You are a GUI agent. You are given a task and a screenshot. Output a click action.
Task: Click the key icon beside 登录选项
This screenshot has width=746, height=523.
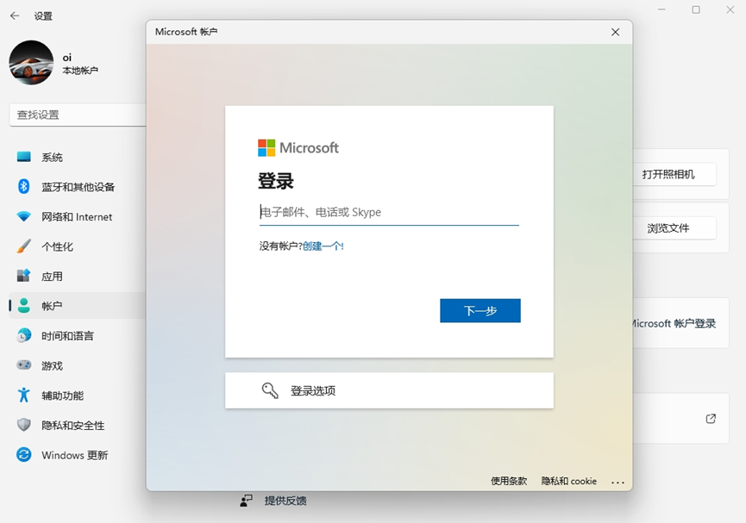270,390
